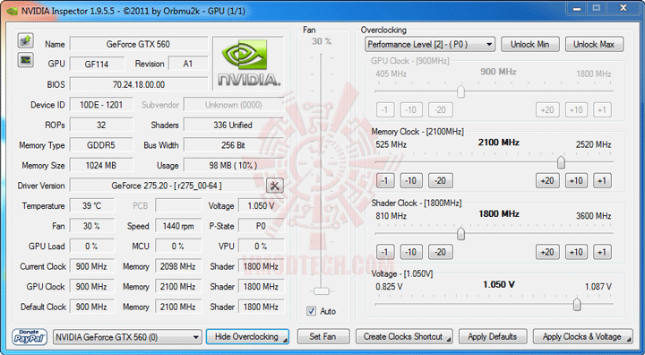
Task: Click the Temperature value 39 °C
Action: (x=92, y=206)
